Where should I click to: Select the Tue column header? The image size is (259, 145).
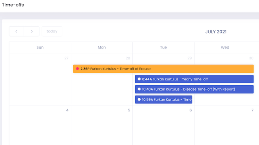click(x=163, y=47)
